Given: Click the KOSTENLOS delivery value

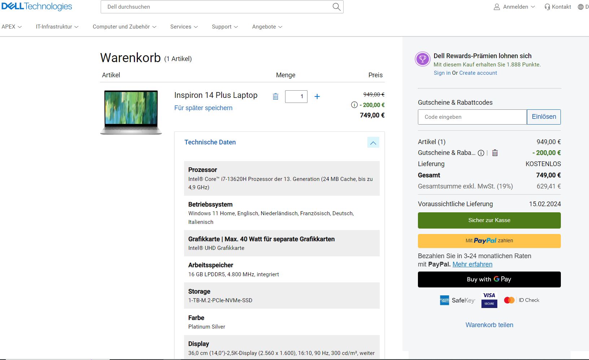Looking at the screenshot, I should click(x=543, y=164).
